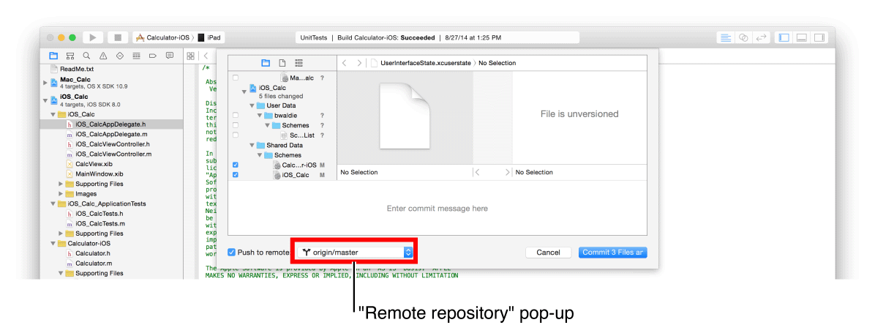This screenshot has height=336, width=875.
Task: Select Calculator.h in navigator
Action: (93, 253)
